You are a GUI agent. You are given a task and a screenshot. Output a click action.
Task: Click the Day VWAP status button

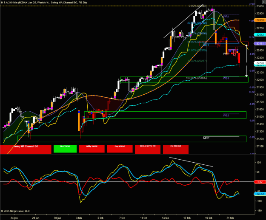coord(120,149)
